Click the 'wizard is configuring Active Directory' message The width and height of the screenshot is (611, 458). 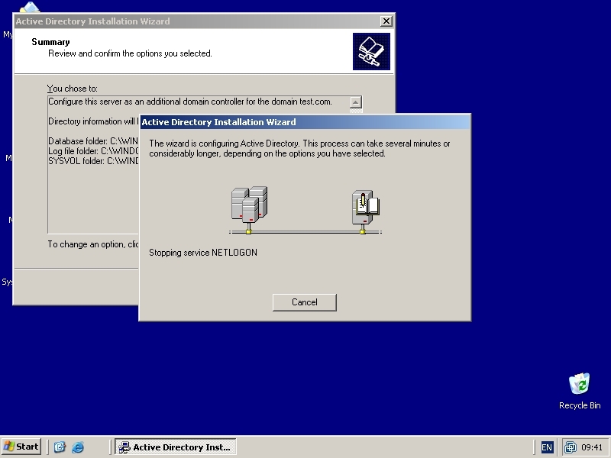pyautogui.click(x=299, y=148)
